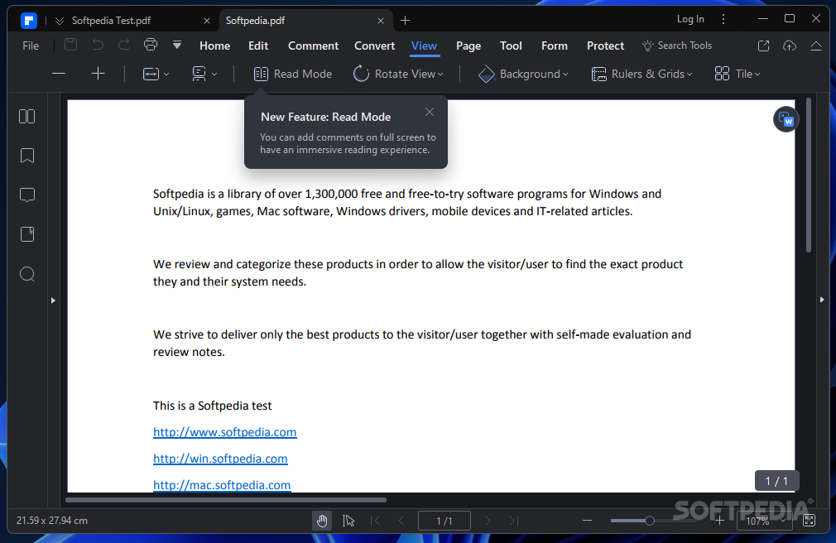
Task: Click the ribbon zoom out minus button
Action: [59, 74]
